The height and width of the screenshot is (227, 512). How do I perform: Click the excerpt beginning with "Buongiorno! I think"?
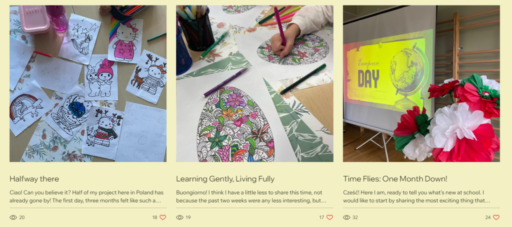[x=251, y=197]
